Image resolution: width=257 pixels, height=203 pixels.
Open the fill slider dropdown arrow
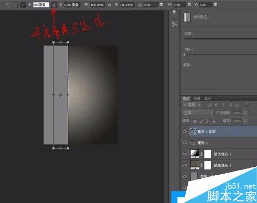click(x=245, y=121)
